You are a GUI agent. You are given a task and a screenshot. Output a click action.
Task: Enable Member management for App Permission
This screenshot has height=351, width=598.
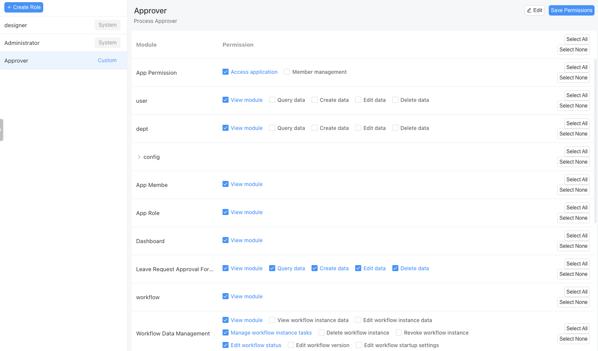click(x=287, y=72)
